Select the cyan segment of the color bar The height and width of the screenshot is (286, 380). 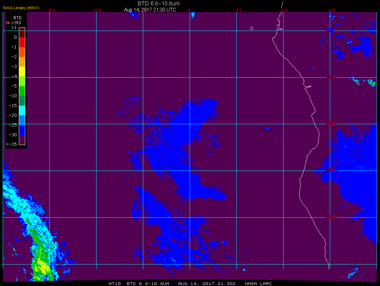coord(22,111)
